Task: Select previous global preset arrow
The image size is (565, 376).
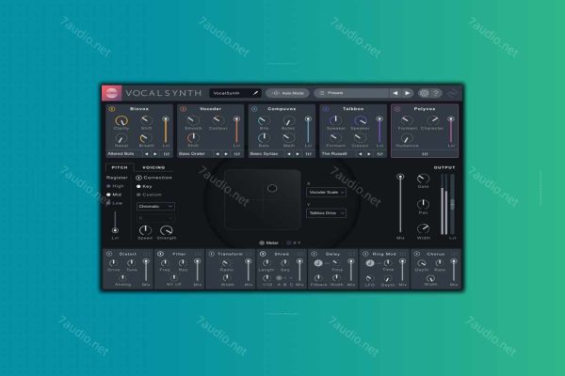Action: click(395, 93)
